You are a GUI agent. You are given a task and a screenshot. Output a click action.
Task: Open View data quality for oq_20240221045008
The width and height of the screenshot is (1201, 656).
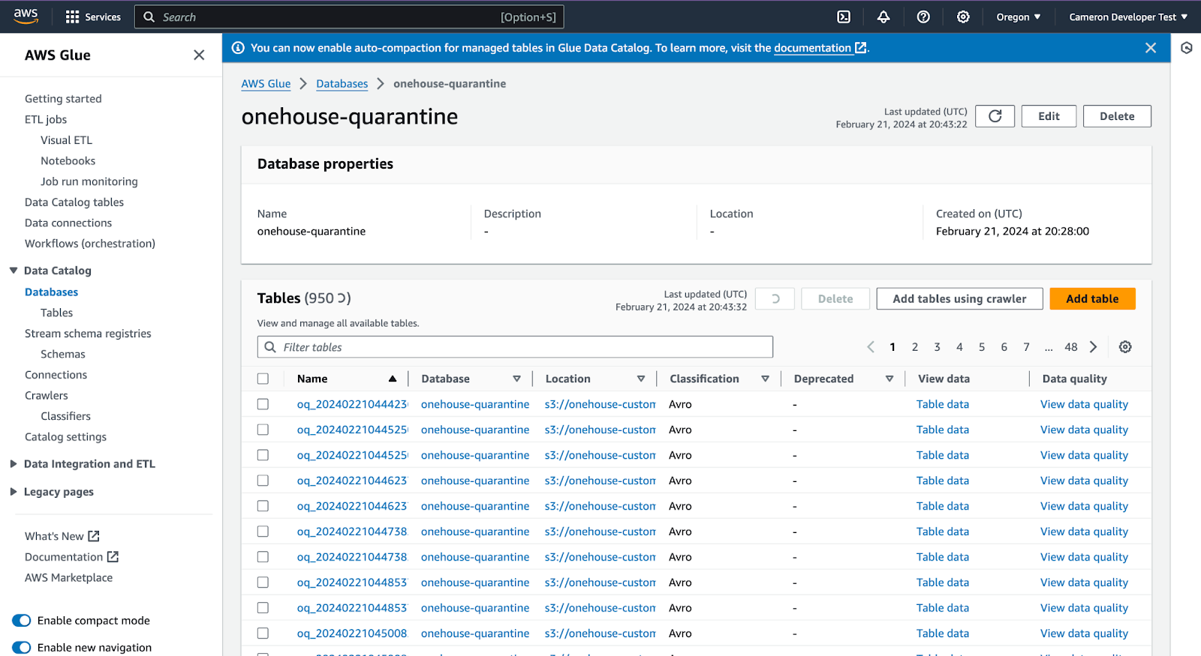click(1084, 634)
